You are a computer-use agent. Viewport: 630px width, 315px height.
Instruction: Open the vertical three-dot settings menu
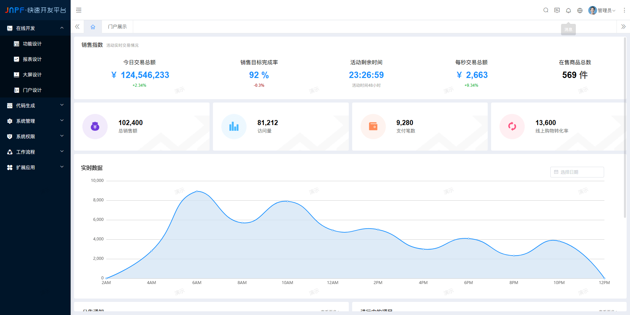point(624,10)
